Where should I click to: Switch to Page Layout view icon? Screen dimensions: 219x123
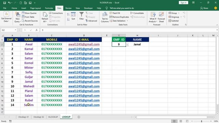[x=181, y=121]
